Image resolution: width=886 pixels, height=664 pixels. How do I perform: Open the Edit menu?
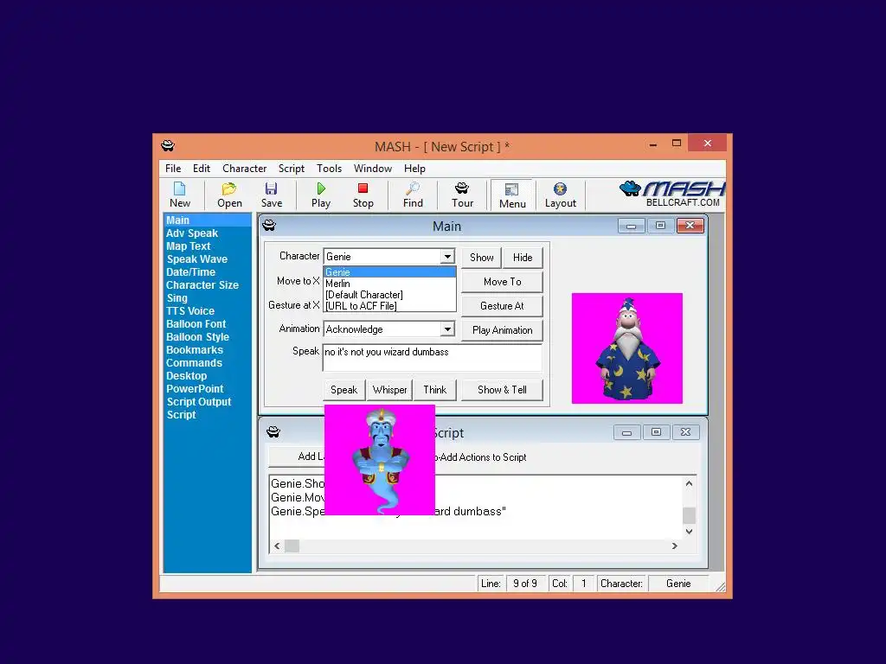click(x=201, y=169)
